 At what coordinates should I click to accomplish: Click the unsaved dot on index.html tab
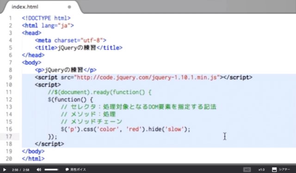(69, 7)
